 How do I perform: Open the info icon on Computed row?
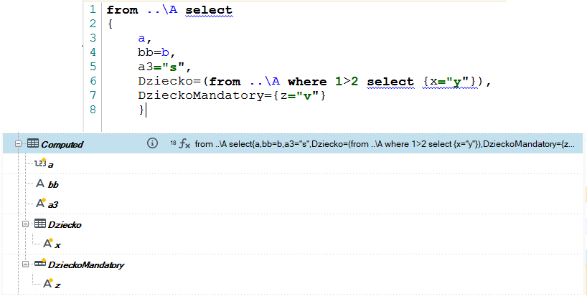click(x=152, y=143)
